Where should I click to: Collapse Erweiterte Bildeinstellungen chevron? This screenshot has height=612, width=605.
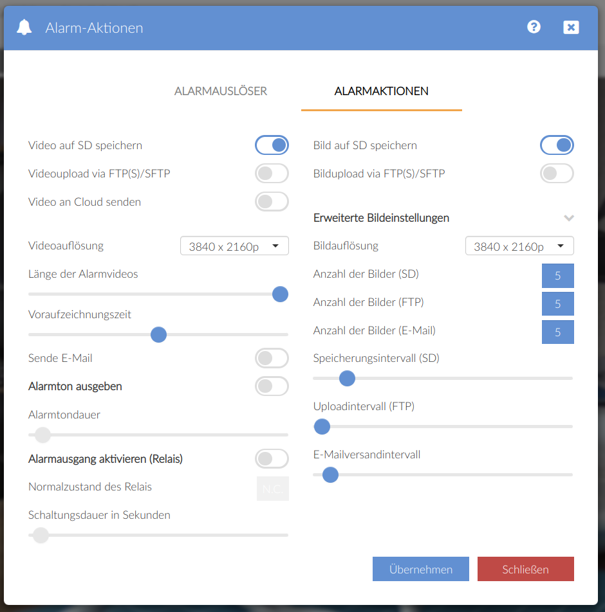click(x=568, y=218)
